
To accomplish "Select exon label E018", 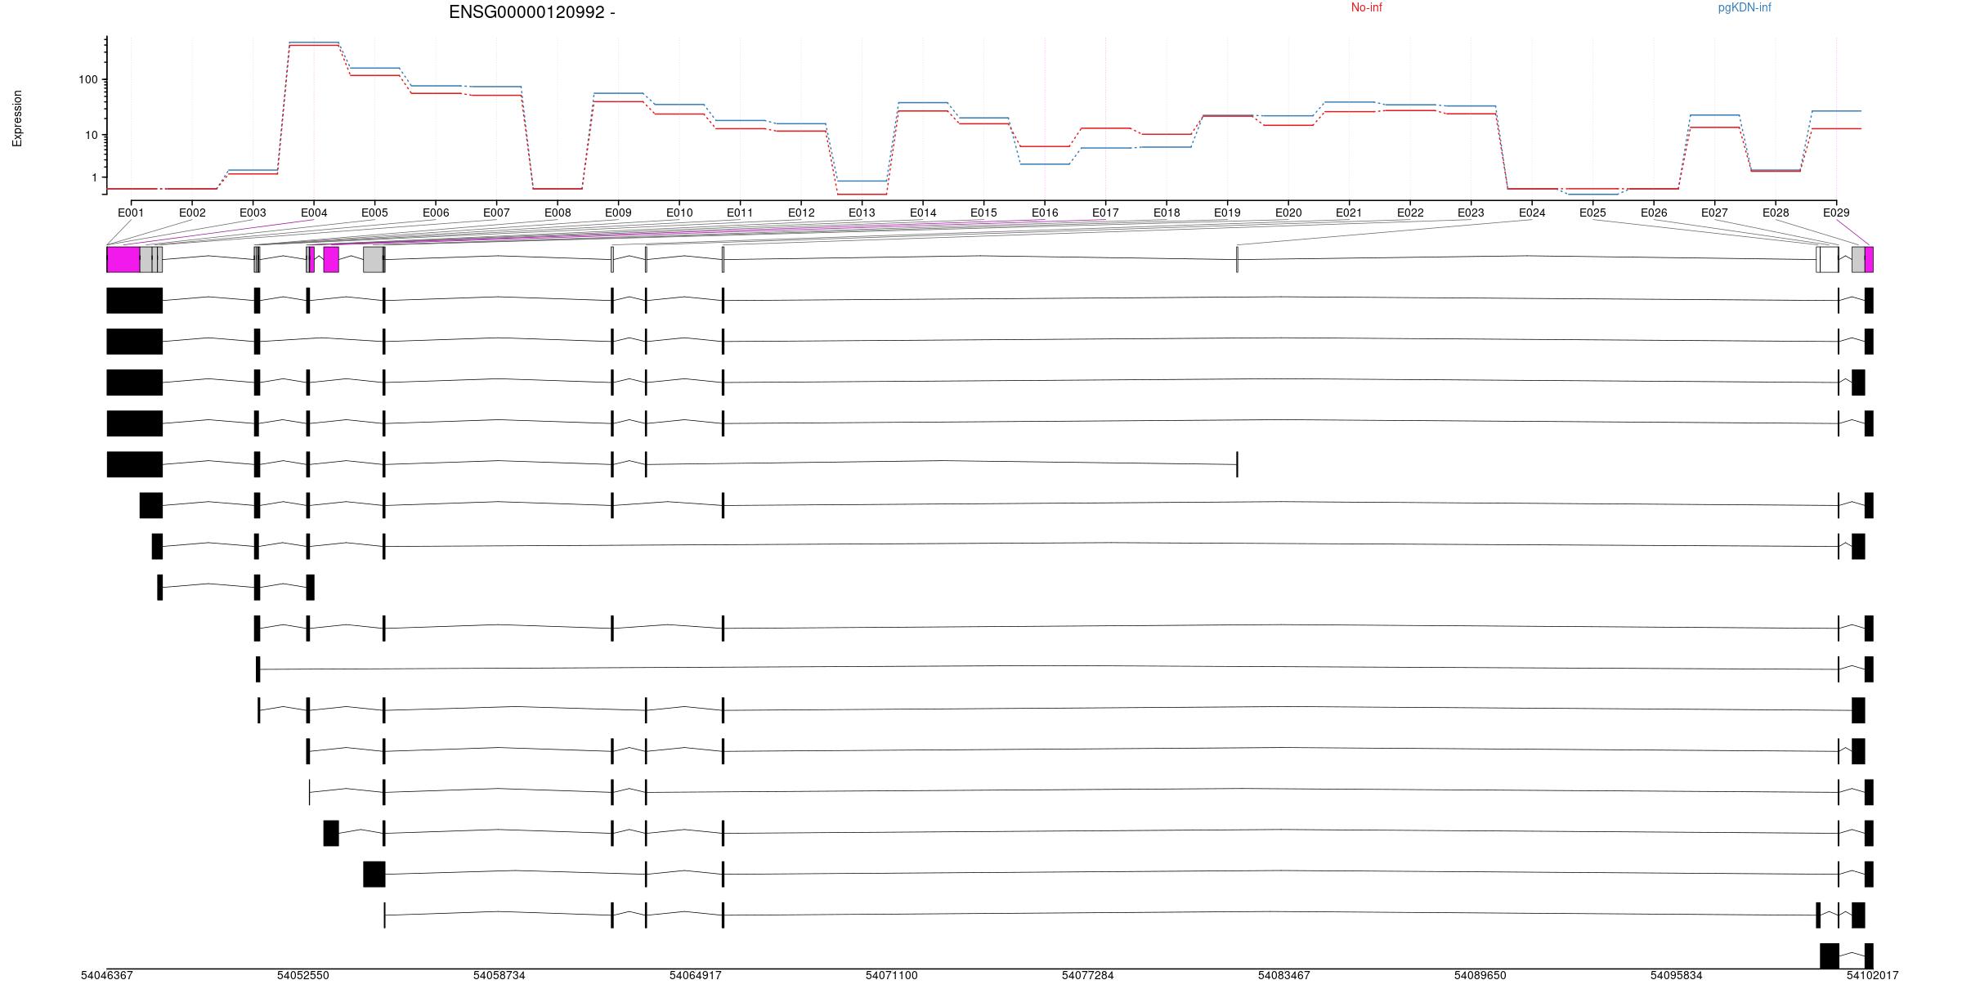I will (1167, 213).
